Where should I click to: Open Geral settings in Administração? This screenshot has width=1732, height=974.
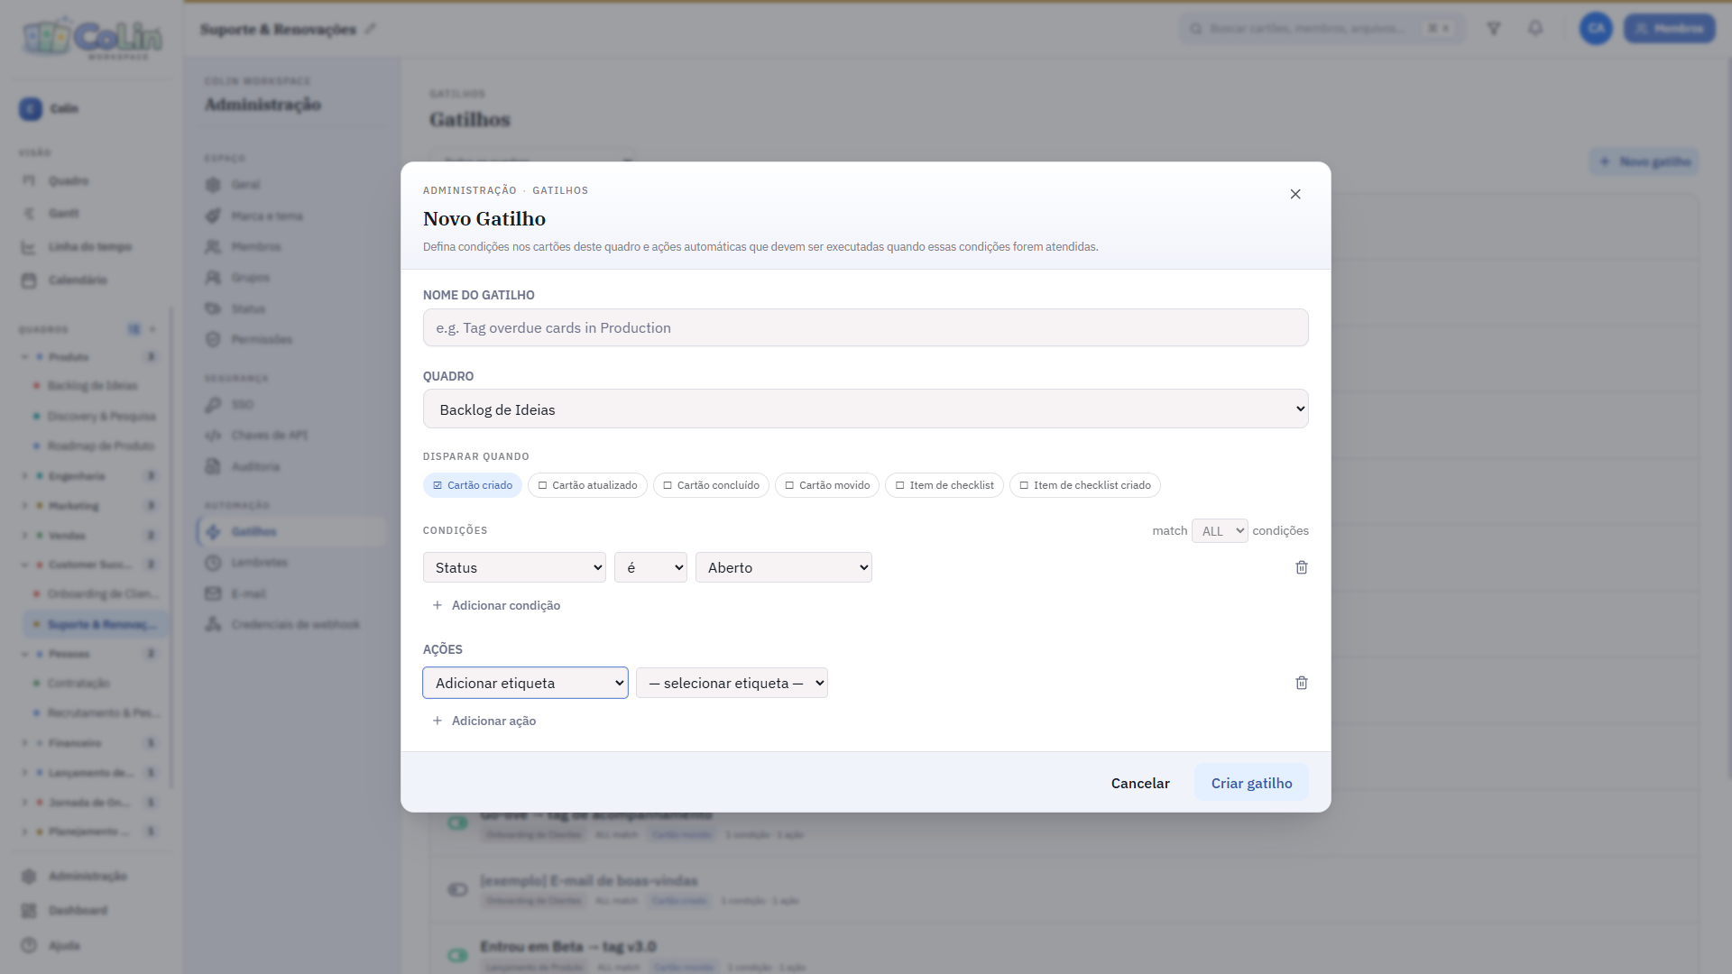(245, 185)
